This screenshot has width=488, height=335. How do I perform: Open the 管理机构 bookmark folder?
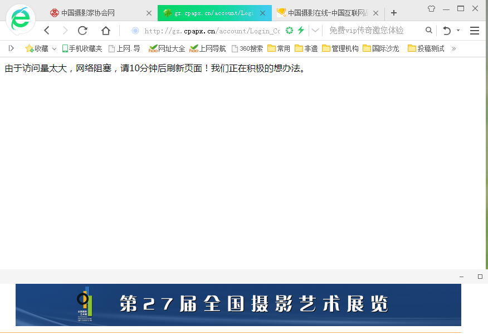pos(340,48)
